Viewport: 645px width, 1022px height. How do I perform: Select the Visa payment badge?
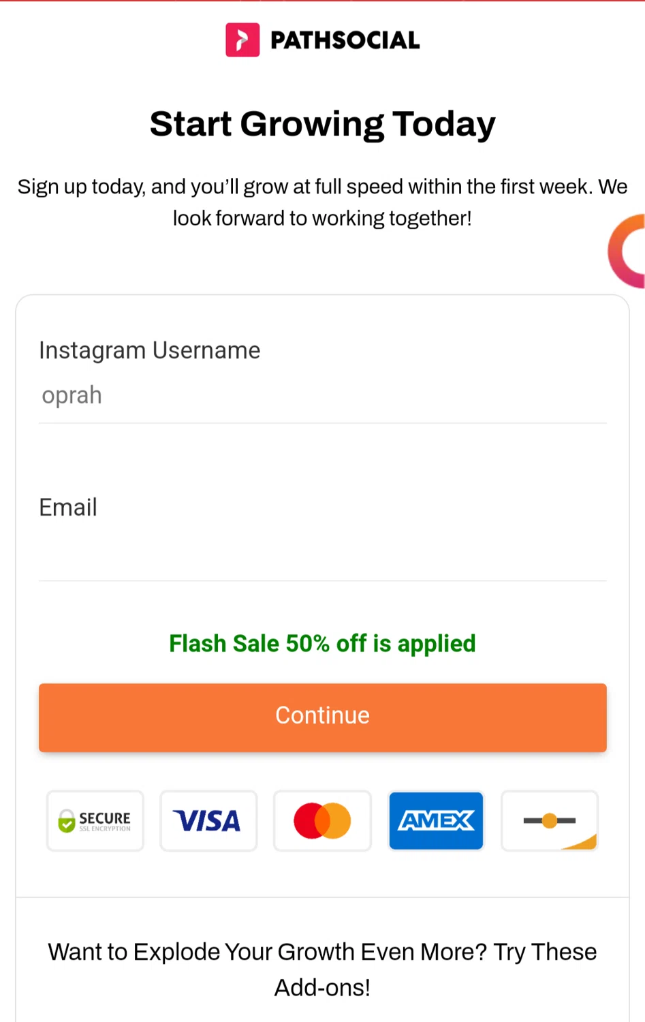click(208, 821)
